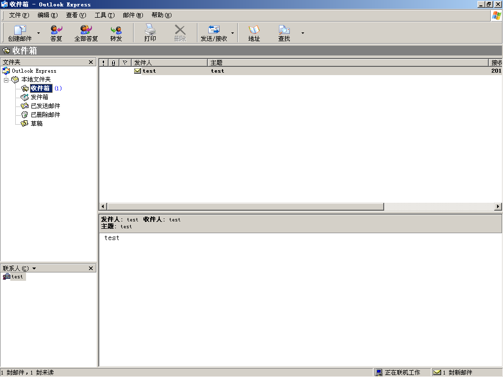Viewport: 503px width, 377px height.
Task: Sort by attachment column (paperclip)
Action: coord(113,63)
